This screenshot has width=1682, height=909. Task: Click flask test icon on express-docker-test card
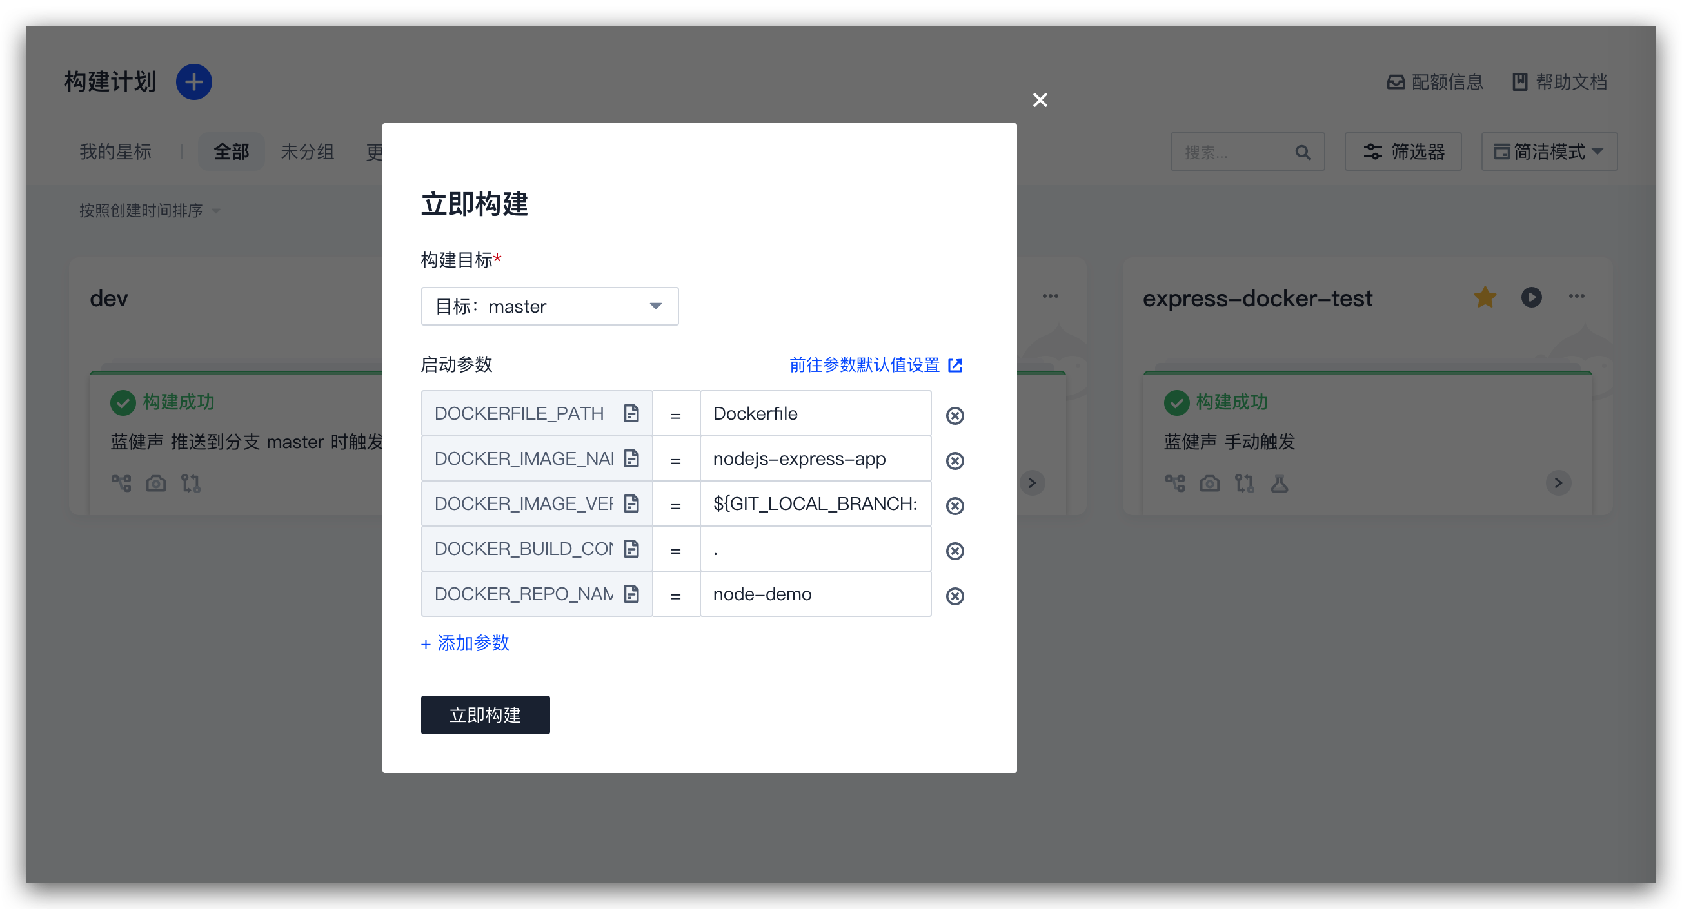pyautogui.click(x=1279, y=483)
